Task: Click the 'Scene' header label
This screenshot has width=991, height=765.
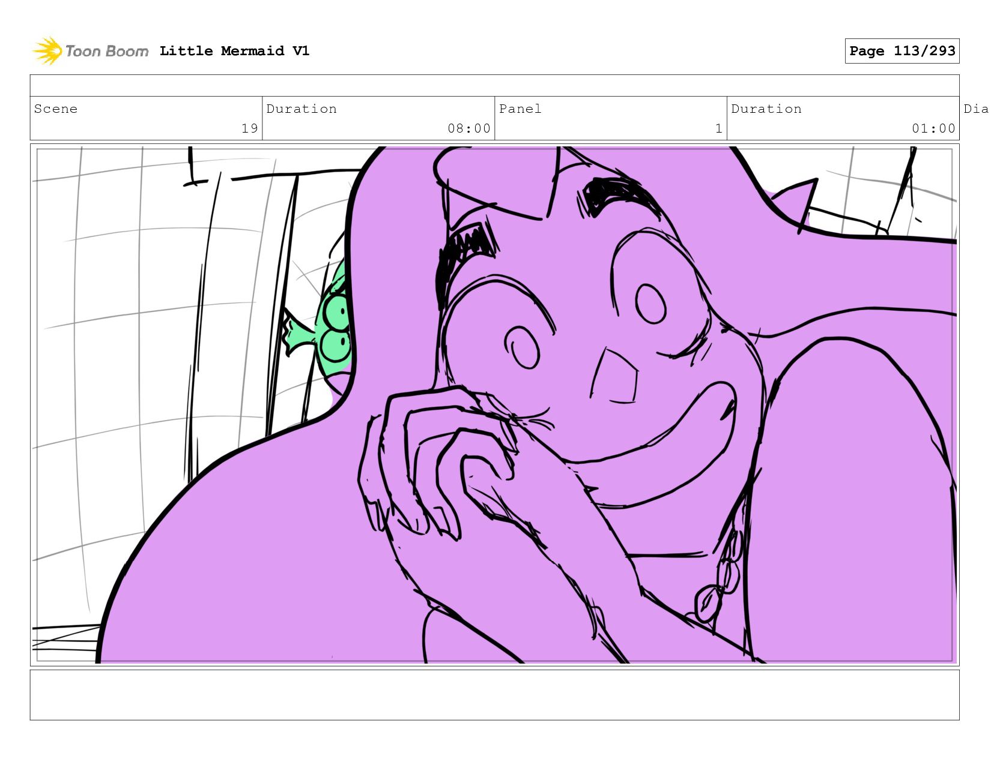Action: 56,109
